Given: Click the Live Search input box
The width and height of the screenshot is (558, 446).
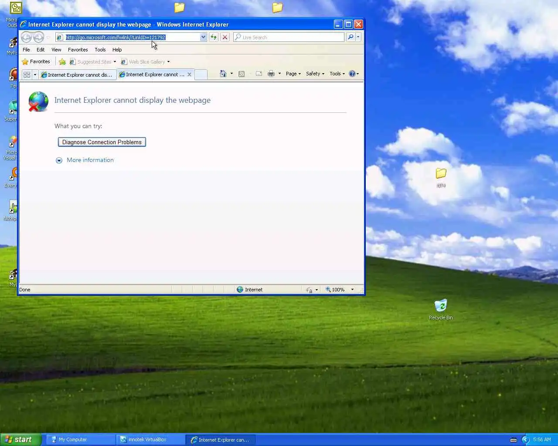Looking at the screenshot, I should (289, 37).
